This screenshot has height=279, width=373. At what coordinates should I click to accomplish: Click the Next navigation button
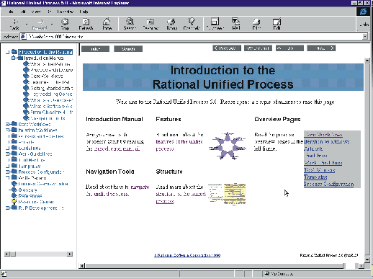click(x=321, y=48)
